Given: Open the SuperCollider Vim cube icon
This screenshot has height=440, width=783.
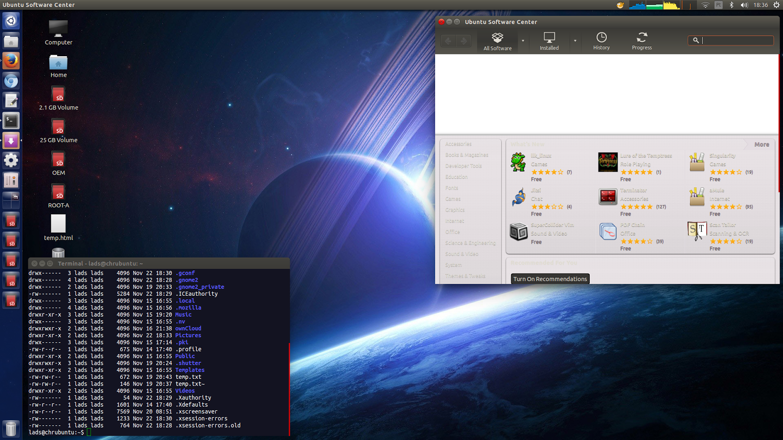Looking at the screenshot, I should click(518, 231).
